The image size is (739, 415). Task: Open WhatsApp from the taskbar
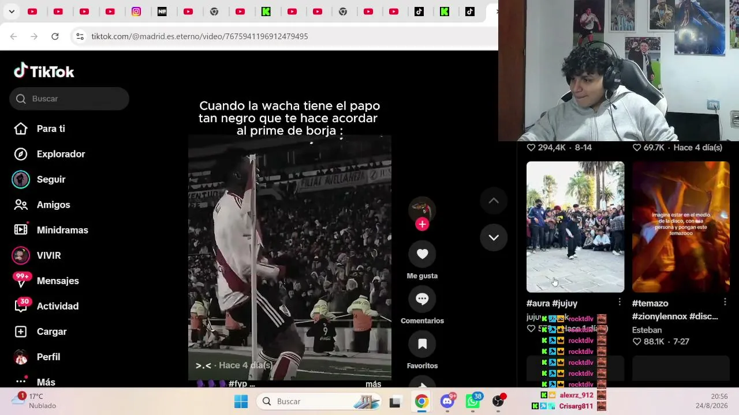tap(473, 401)
